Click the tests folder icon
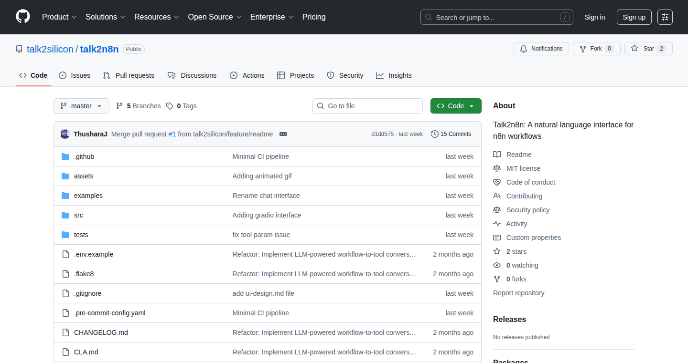Image resolution: width=688 pixels, height=363 pixels. tap(65, 235)
